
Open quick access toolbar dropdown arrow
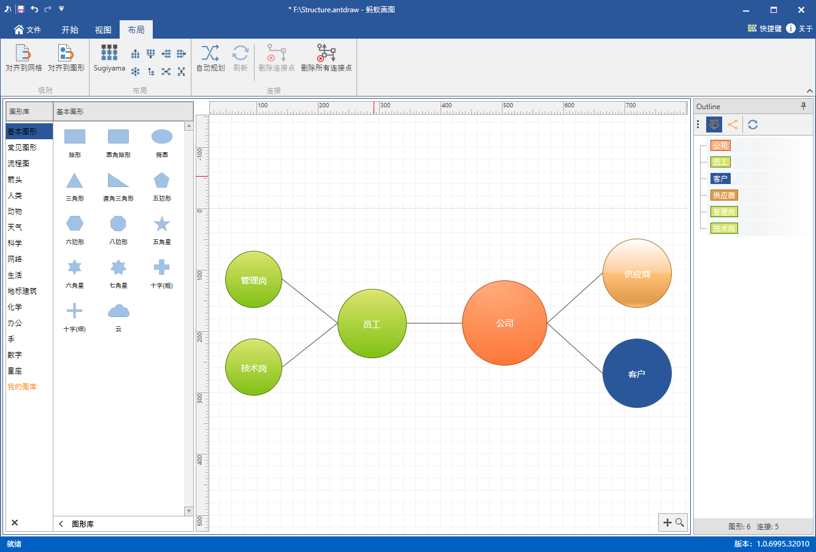coord(61,9)
